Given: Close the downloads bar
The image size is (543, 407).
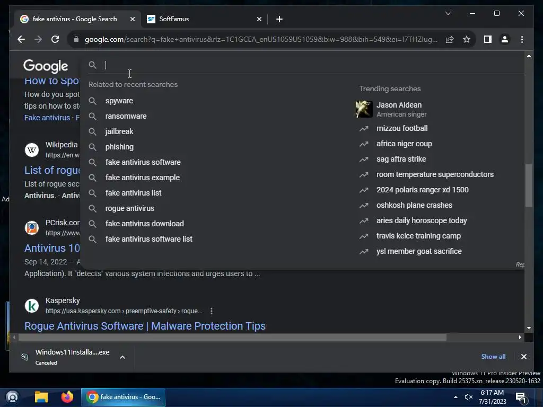Looking at the screenshot, I should [523, 357].
